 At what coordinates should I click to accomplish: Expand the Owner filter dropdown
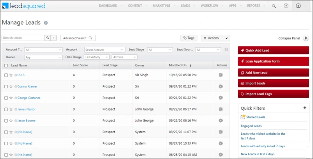[x=43, y=57]
